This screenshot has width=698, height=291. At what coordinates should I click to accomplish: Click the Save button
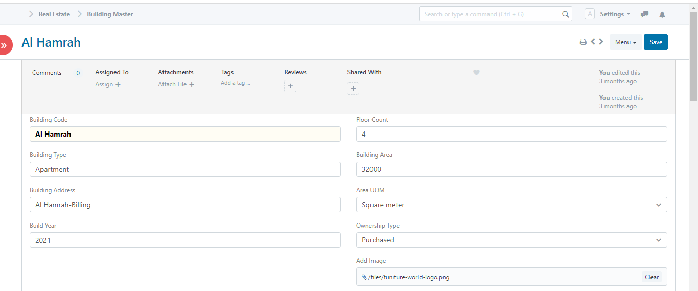[656, 42]
